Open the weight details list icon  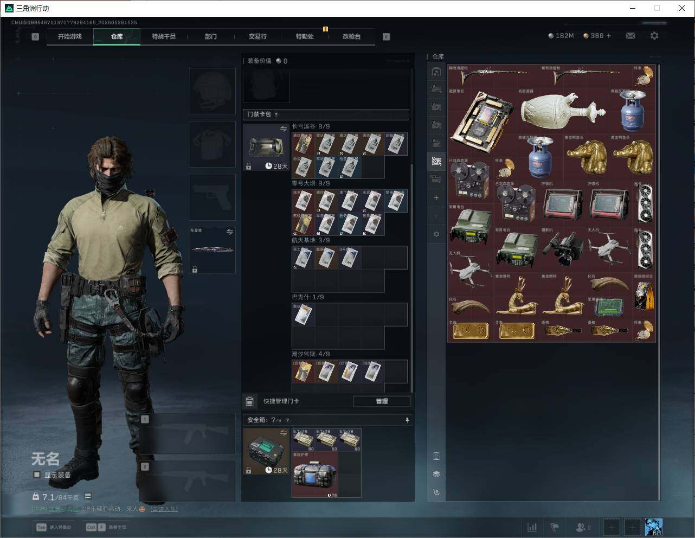[x=88, y=496]
